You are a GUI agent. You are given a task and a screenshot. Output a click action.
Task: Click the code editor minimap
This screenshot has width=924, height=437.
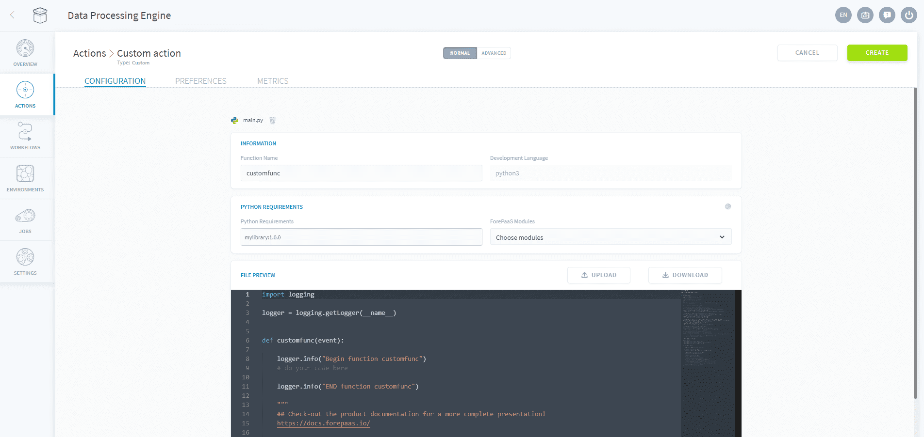tap(708, 363)
